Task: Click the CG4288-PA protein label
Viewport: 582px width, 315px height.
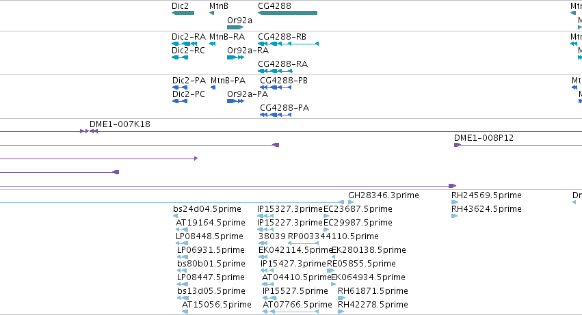Action: [285, 108]
